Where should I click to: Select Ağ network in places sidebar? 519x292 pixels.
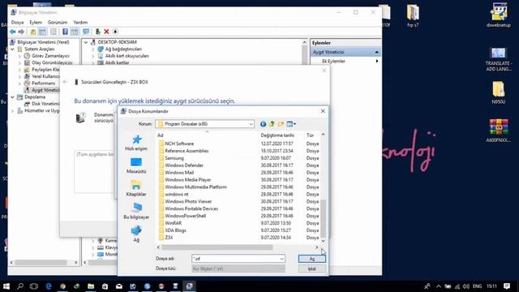pos(136,234)
